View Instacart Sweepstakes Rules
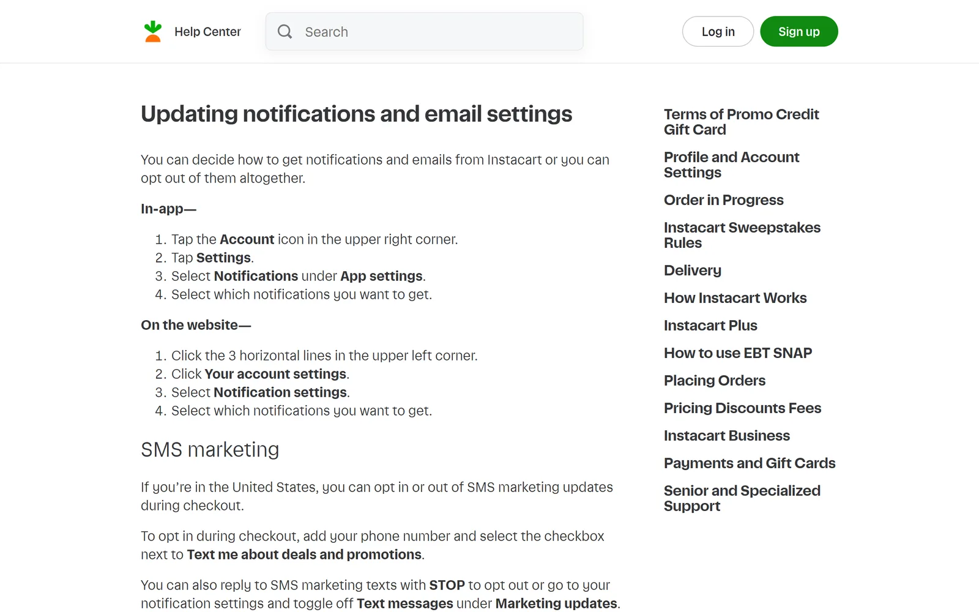 (742, 235)
